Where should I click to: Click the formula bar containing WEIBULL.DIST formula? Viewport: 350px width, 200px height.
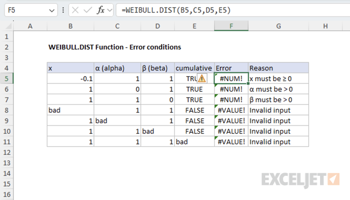click(x=233, y=11)
